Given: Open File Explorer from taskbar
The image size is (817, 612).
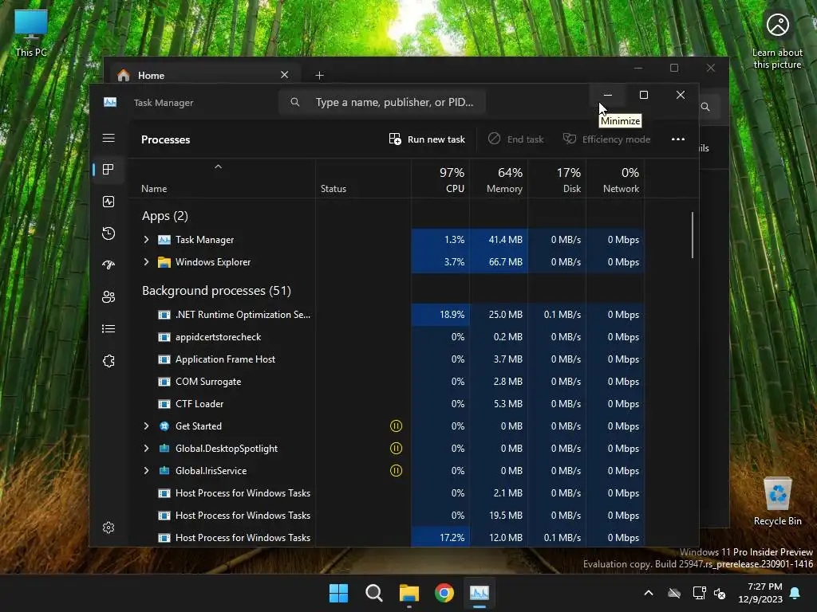Looking at the screenshot, I should (x=409, y=593).
